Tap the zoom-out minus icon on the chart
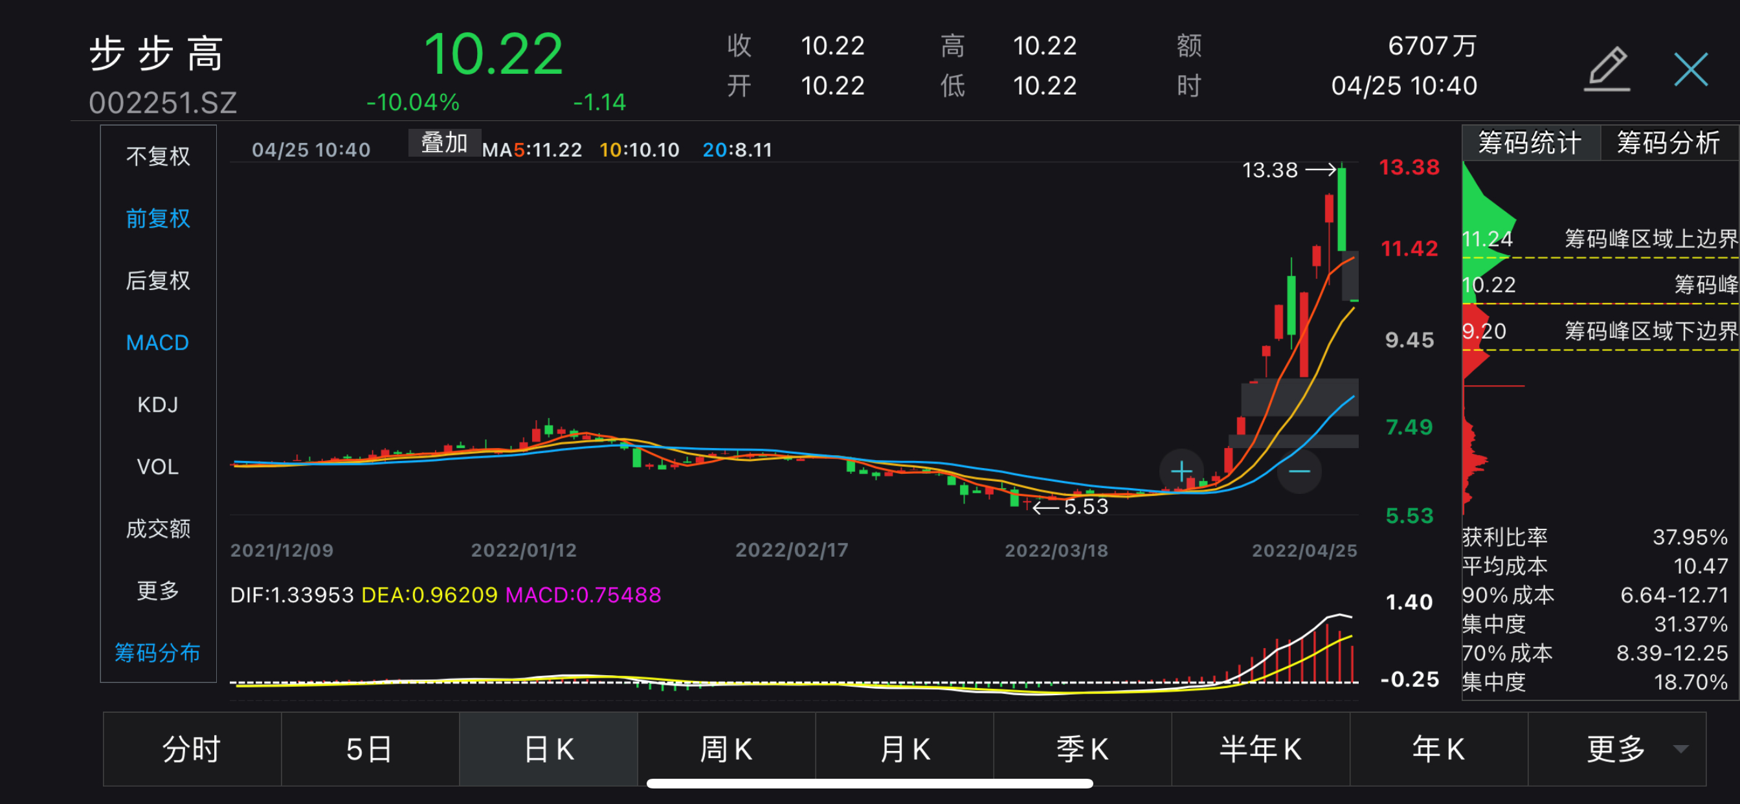Image resolution: width=1740 pixels, height=804 pixels. [x=1300, y=471]
